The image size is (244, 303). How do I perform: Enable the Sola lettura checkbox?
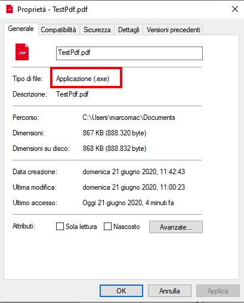[60, 227]
